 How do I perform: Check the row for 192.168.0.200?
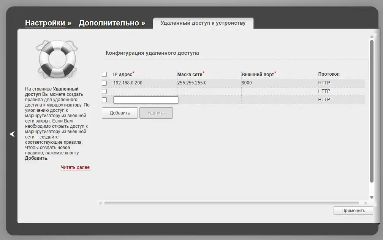pos(104,83)
